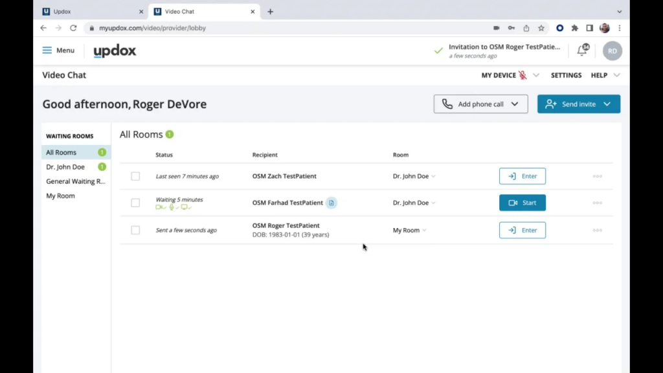Open the notifications bell with 34 alerts
This screenshot has height=373, width=663.
pyautogui.click(x=582, y=50)
